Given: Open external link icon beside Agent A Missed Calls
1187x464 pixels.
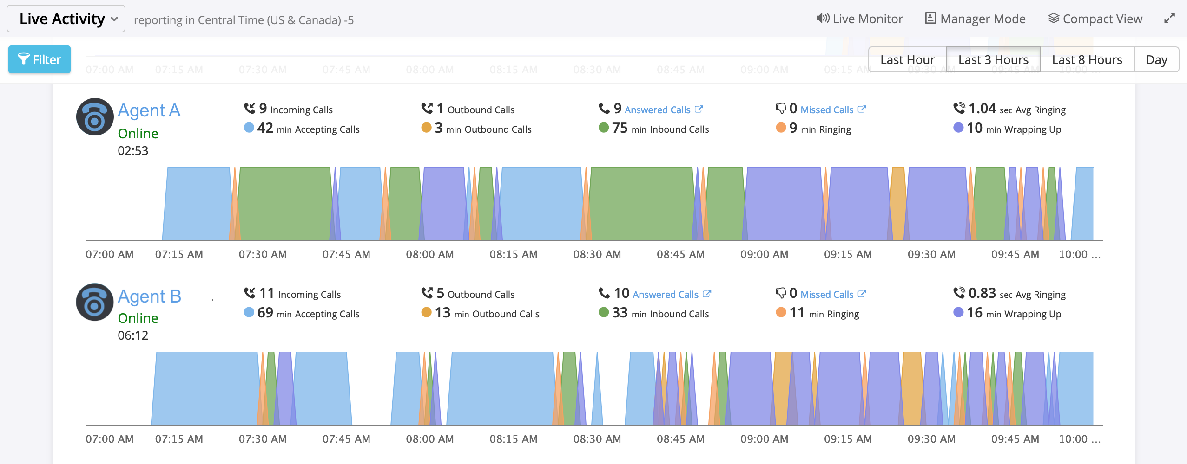Looking at the screenshot, I should click(862, 110).
